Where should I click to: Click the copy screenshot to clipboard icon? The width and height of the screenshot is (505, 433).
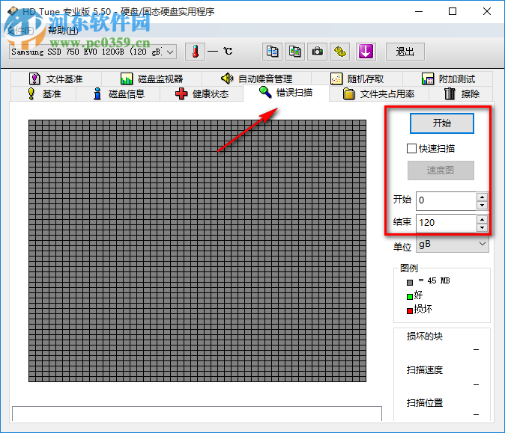pyautogui.click(x=295, y=52)
